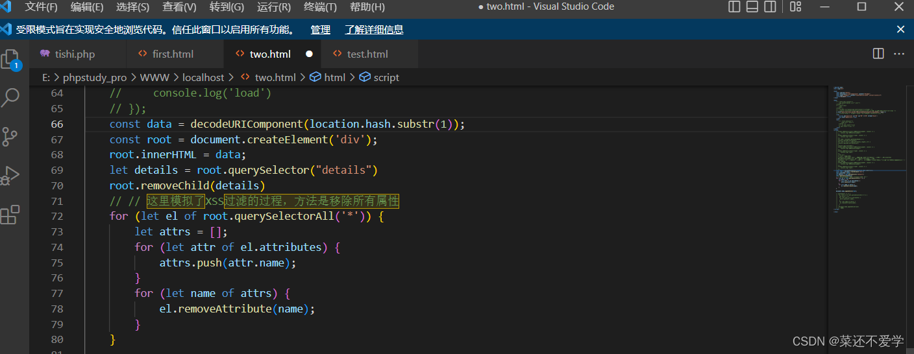This screenshot has width=914, height=354.
Task: Open Run and Debug view
Action: click(10, 176)
